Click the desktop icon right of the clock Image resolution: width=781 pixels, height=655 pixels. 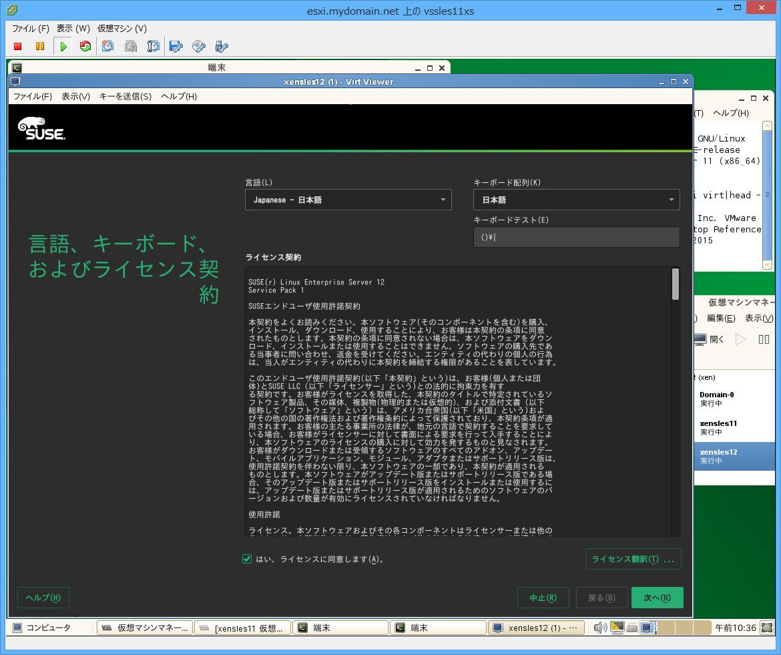point(767,628)
